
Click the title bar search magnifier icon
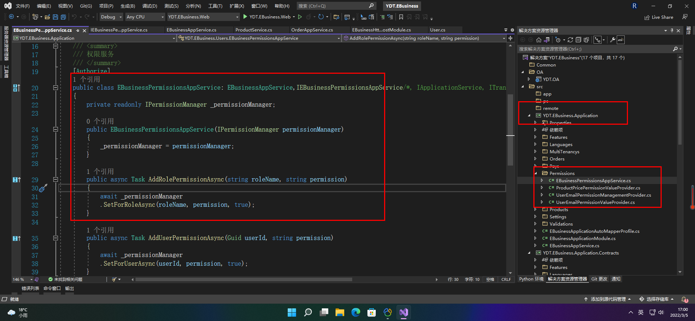[371, 6]
